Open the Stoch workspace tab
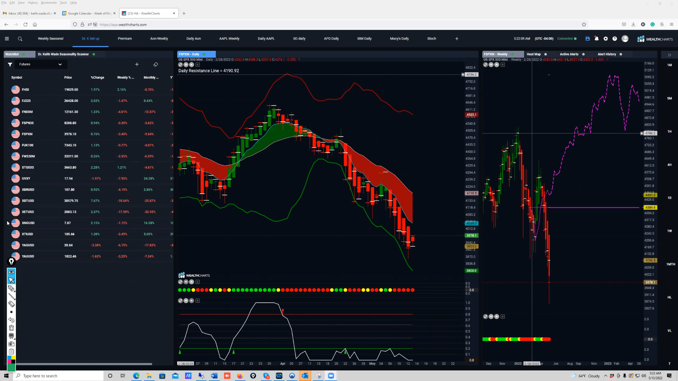 (432, 39)
